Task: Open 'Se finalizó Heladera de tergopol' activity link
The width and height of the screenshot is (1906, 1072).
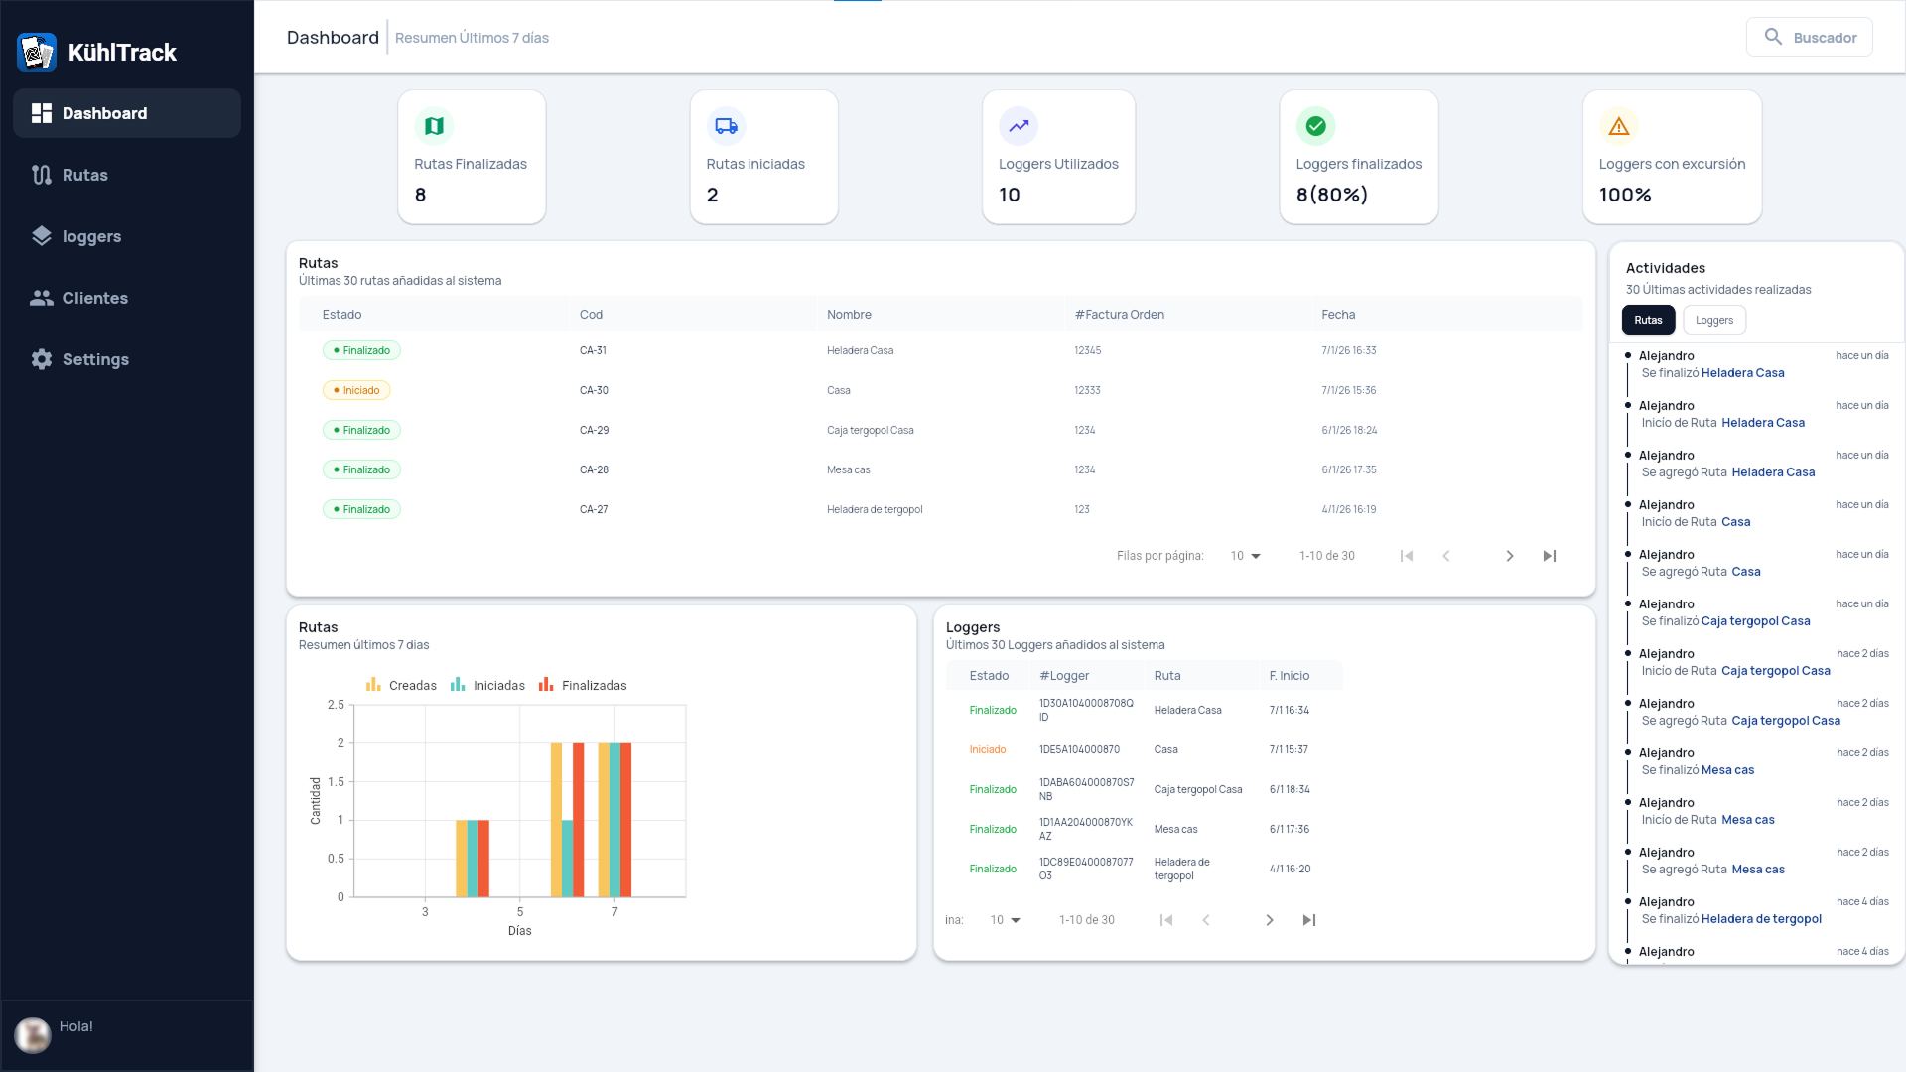Action: (1761, 919)
